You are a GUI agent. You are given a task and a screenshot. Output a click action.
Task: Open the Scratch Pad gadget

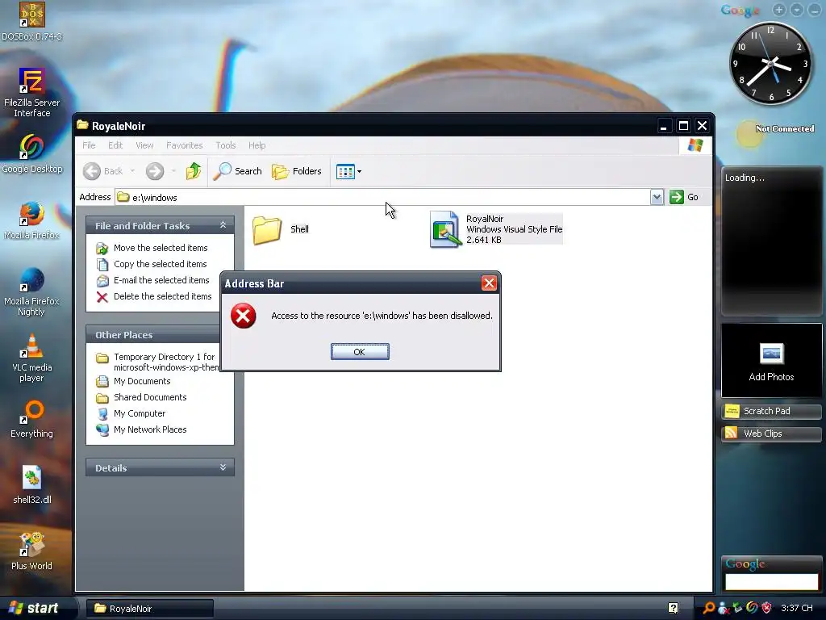(x=771, y=411)
